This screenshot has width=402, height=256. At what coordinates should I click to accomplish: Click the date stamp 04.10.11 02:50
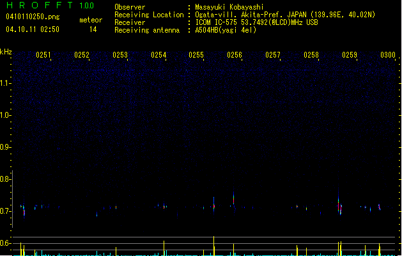[33, 29]
